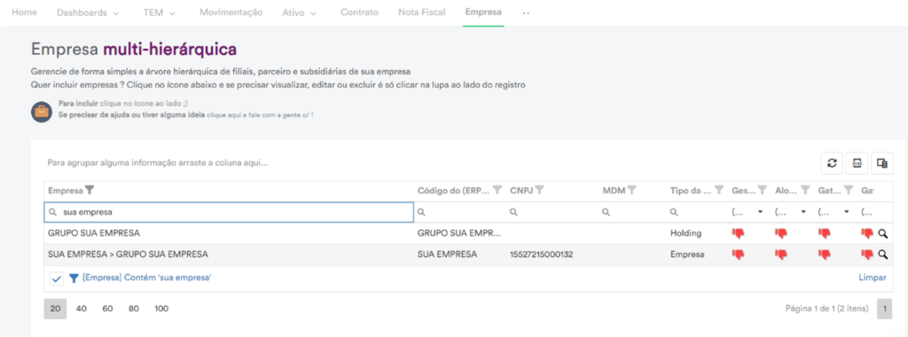Open the magnifier for the SUA EMPRESA Empresa row
Image resolution: width=908 pixels, height=337 pixels.
pyautogui.click(x=882, y=255)
